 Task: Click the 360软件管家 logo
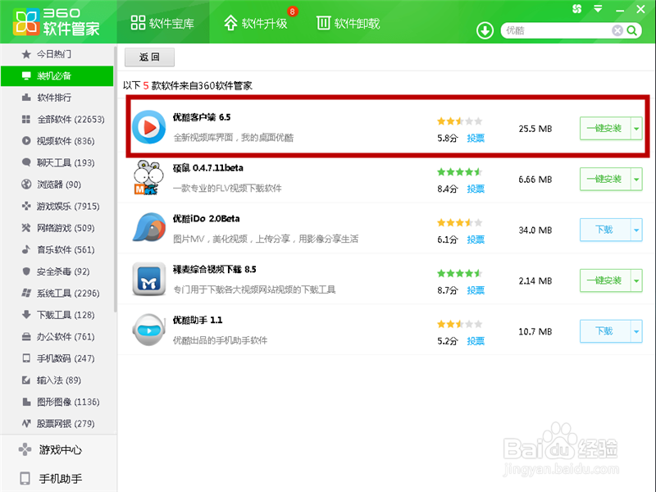pos(49,22)
